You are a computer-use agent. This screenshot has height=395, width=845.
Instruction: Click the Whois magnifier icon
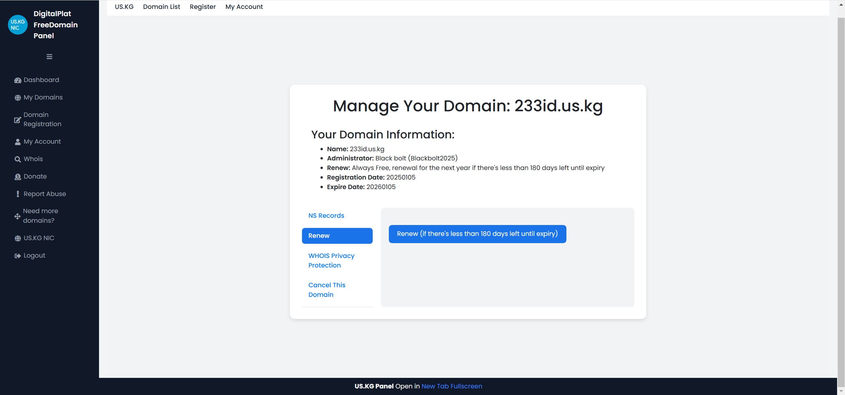(x=18, y=159)
